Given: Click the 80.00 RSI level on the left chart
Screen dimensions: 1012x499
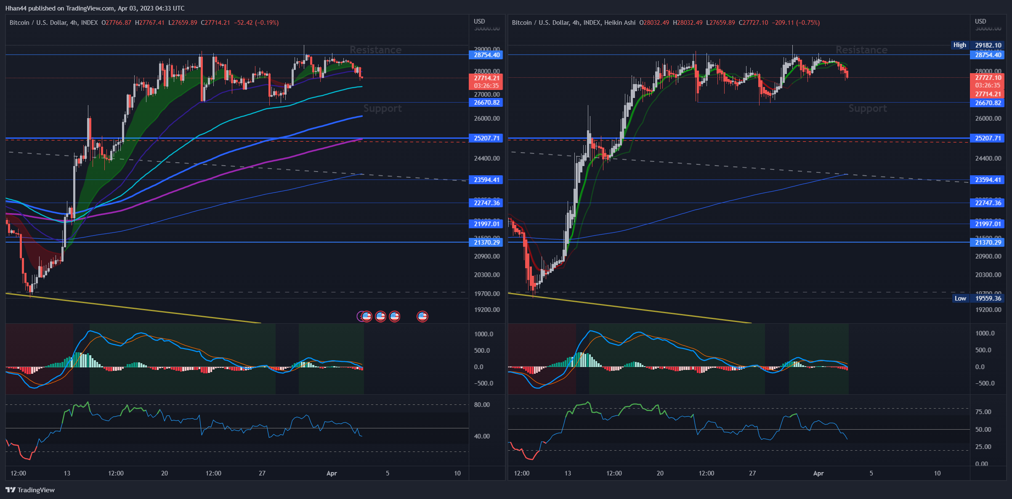Looking at the screenshot, I should tap(482, 405).
